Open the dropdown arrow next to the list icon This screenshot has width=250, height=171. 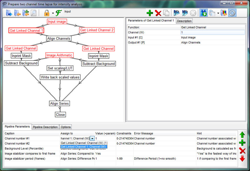218,13
